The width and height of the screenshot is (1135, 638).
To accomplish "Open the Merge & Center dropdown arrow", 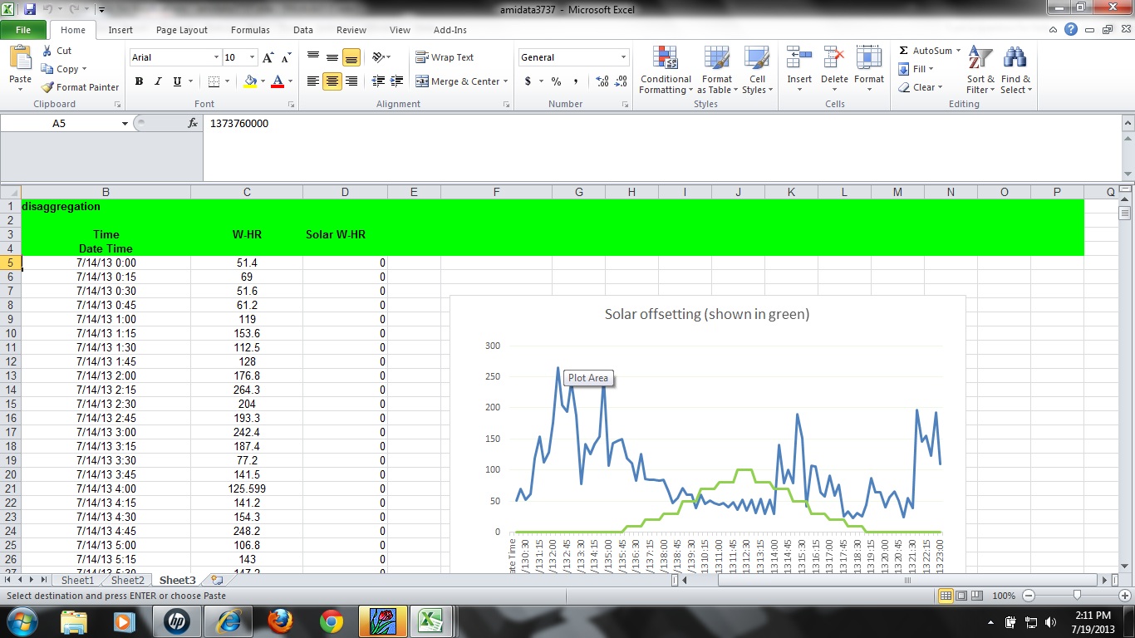I will tap(505, 81).
